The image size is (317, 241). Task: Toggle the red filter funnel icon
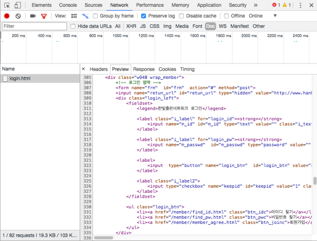coord(44,16)
